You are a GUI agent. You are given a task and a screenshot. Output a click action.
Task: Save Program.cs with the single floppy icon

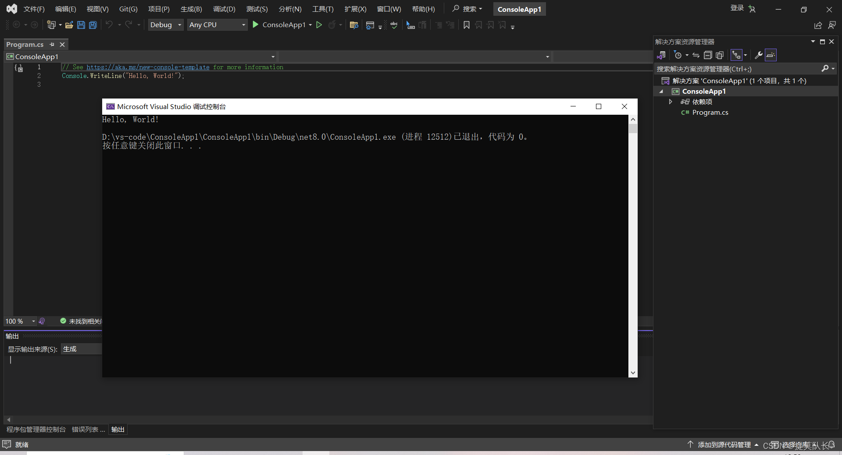click(x=81, y=25)
